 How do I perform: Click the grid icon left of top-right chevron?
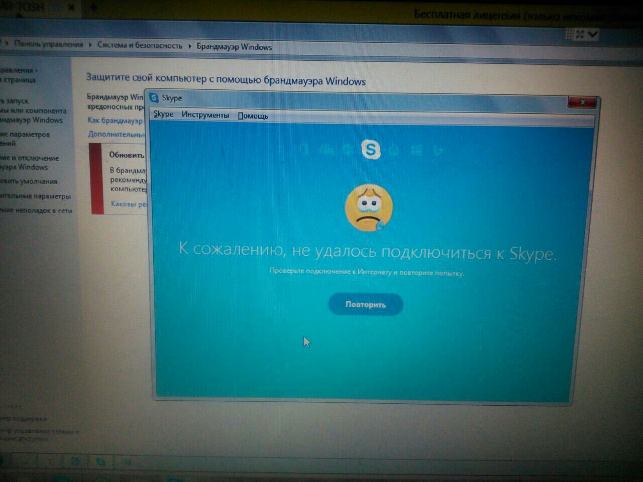(569, 34)
